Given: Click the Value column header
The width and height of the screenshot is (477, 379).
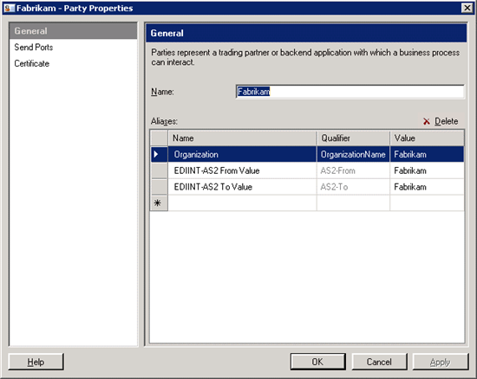Looking at the screenshot, I should point(427,138).
